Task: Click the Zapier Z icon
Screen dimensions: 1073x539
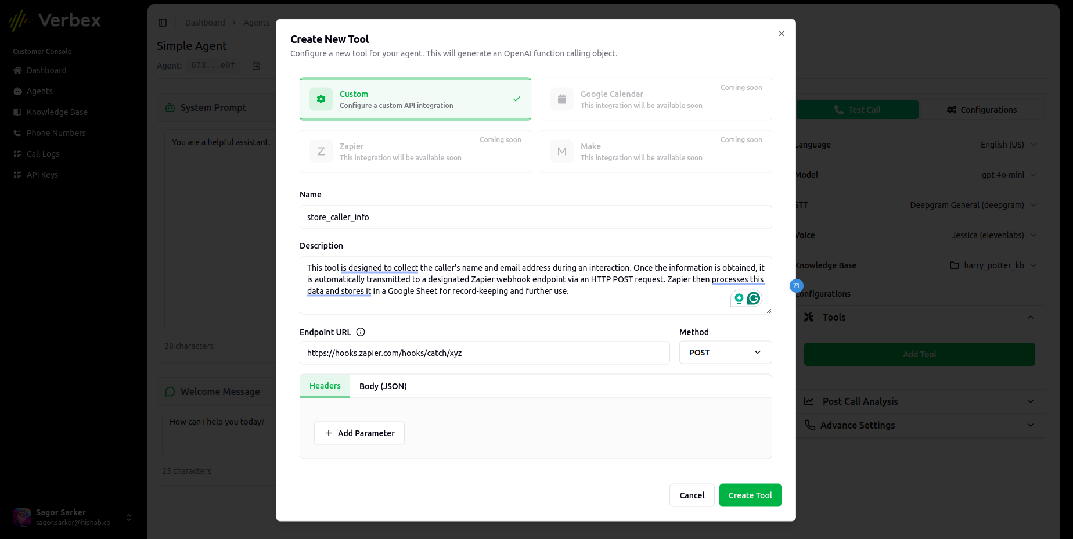Action: point(321,152)
